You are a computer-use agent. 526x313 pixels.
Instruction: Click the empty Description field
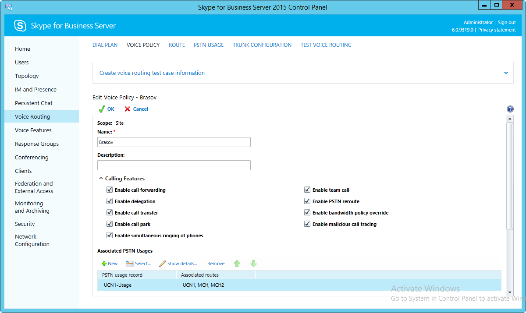point(174,165)
